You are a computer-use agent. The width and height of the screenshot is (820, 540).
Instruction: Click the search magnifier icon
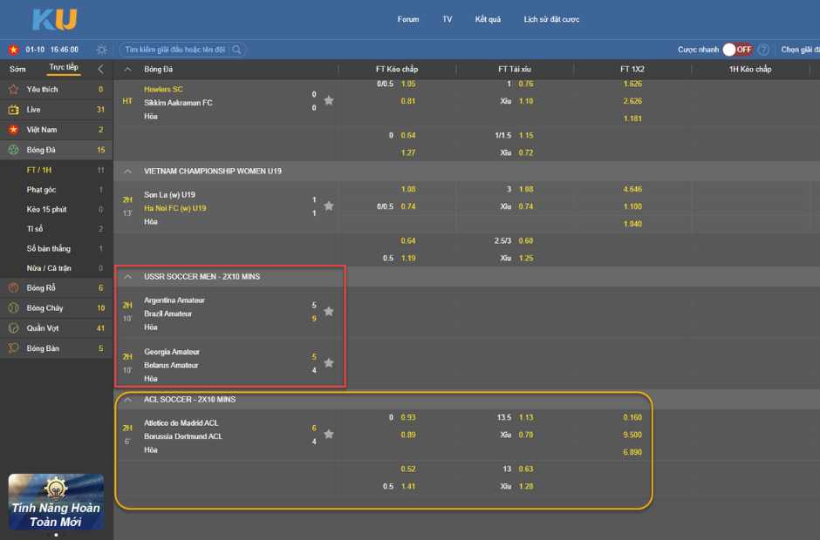tap(237, 50)
